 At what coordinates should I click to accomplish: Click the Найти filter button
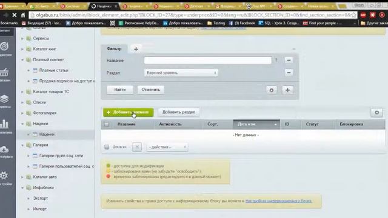tap(120, 90)
